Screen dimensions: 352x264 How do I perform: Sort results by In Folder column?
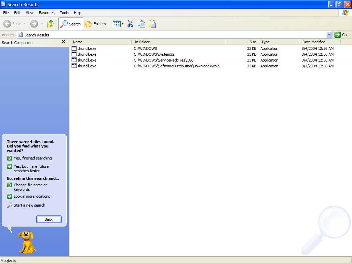click(x=178, y=42)
